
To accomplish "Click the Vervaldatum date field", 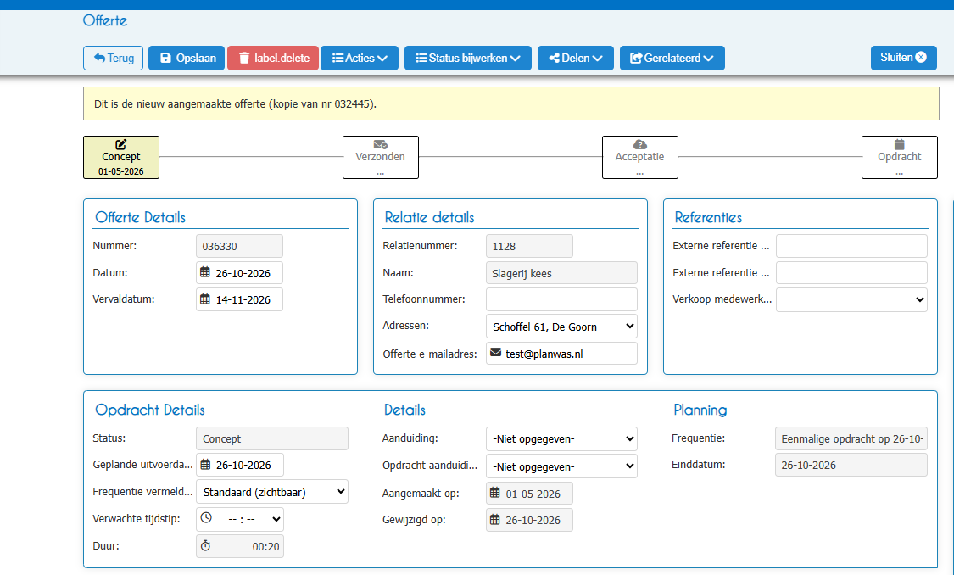I will coord(240,299).
